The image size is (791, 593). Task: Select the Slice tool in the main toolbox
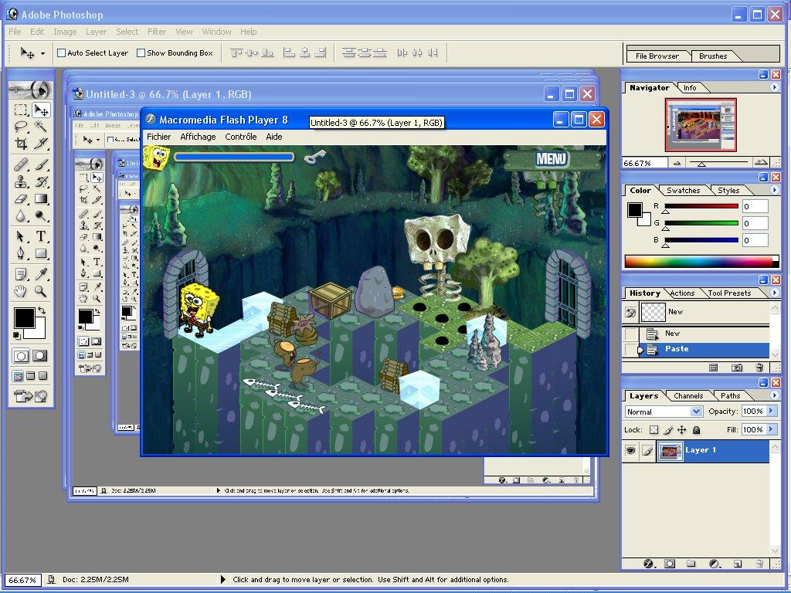(40, 143)
